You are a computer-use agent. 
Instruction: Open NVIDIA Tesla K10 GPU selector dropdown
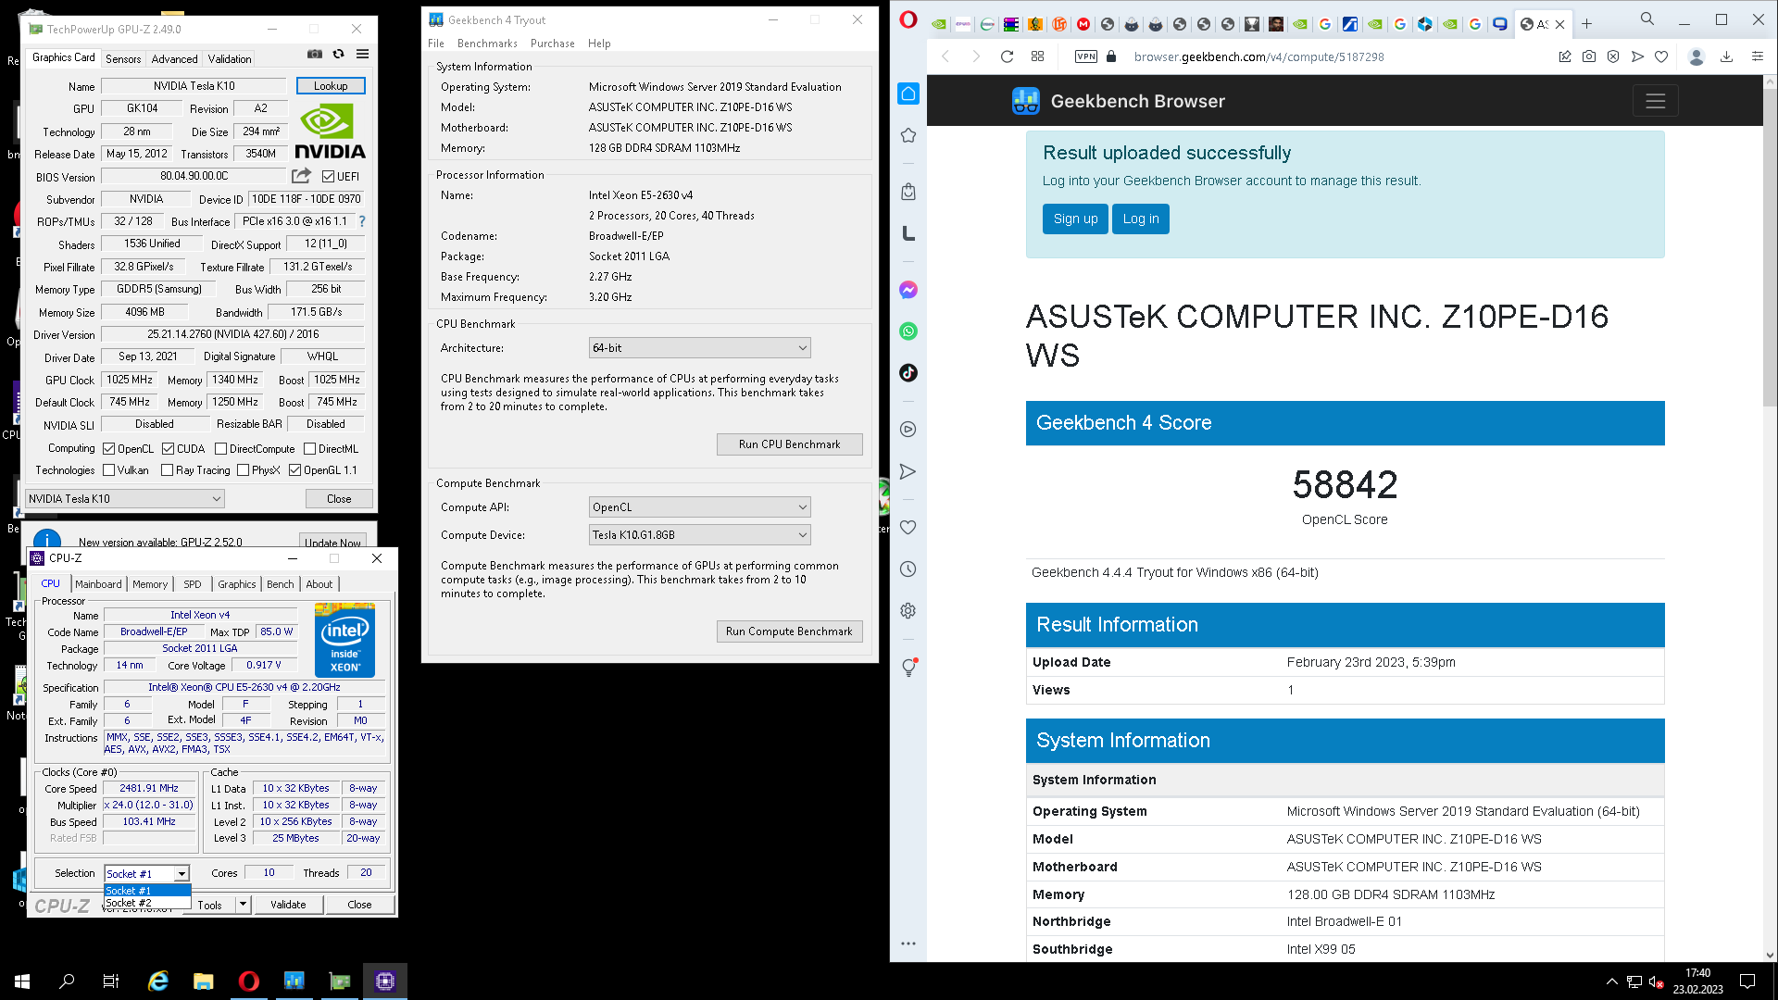coord(125,498)
